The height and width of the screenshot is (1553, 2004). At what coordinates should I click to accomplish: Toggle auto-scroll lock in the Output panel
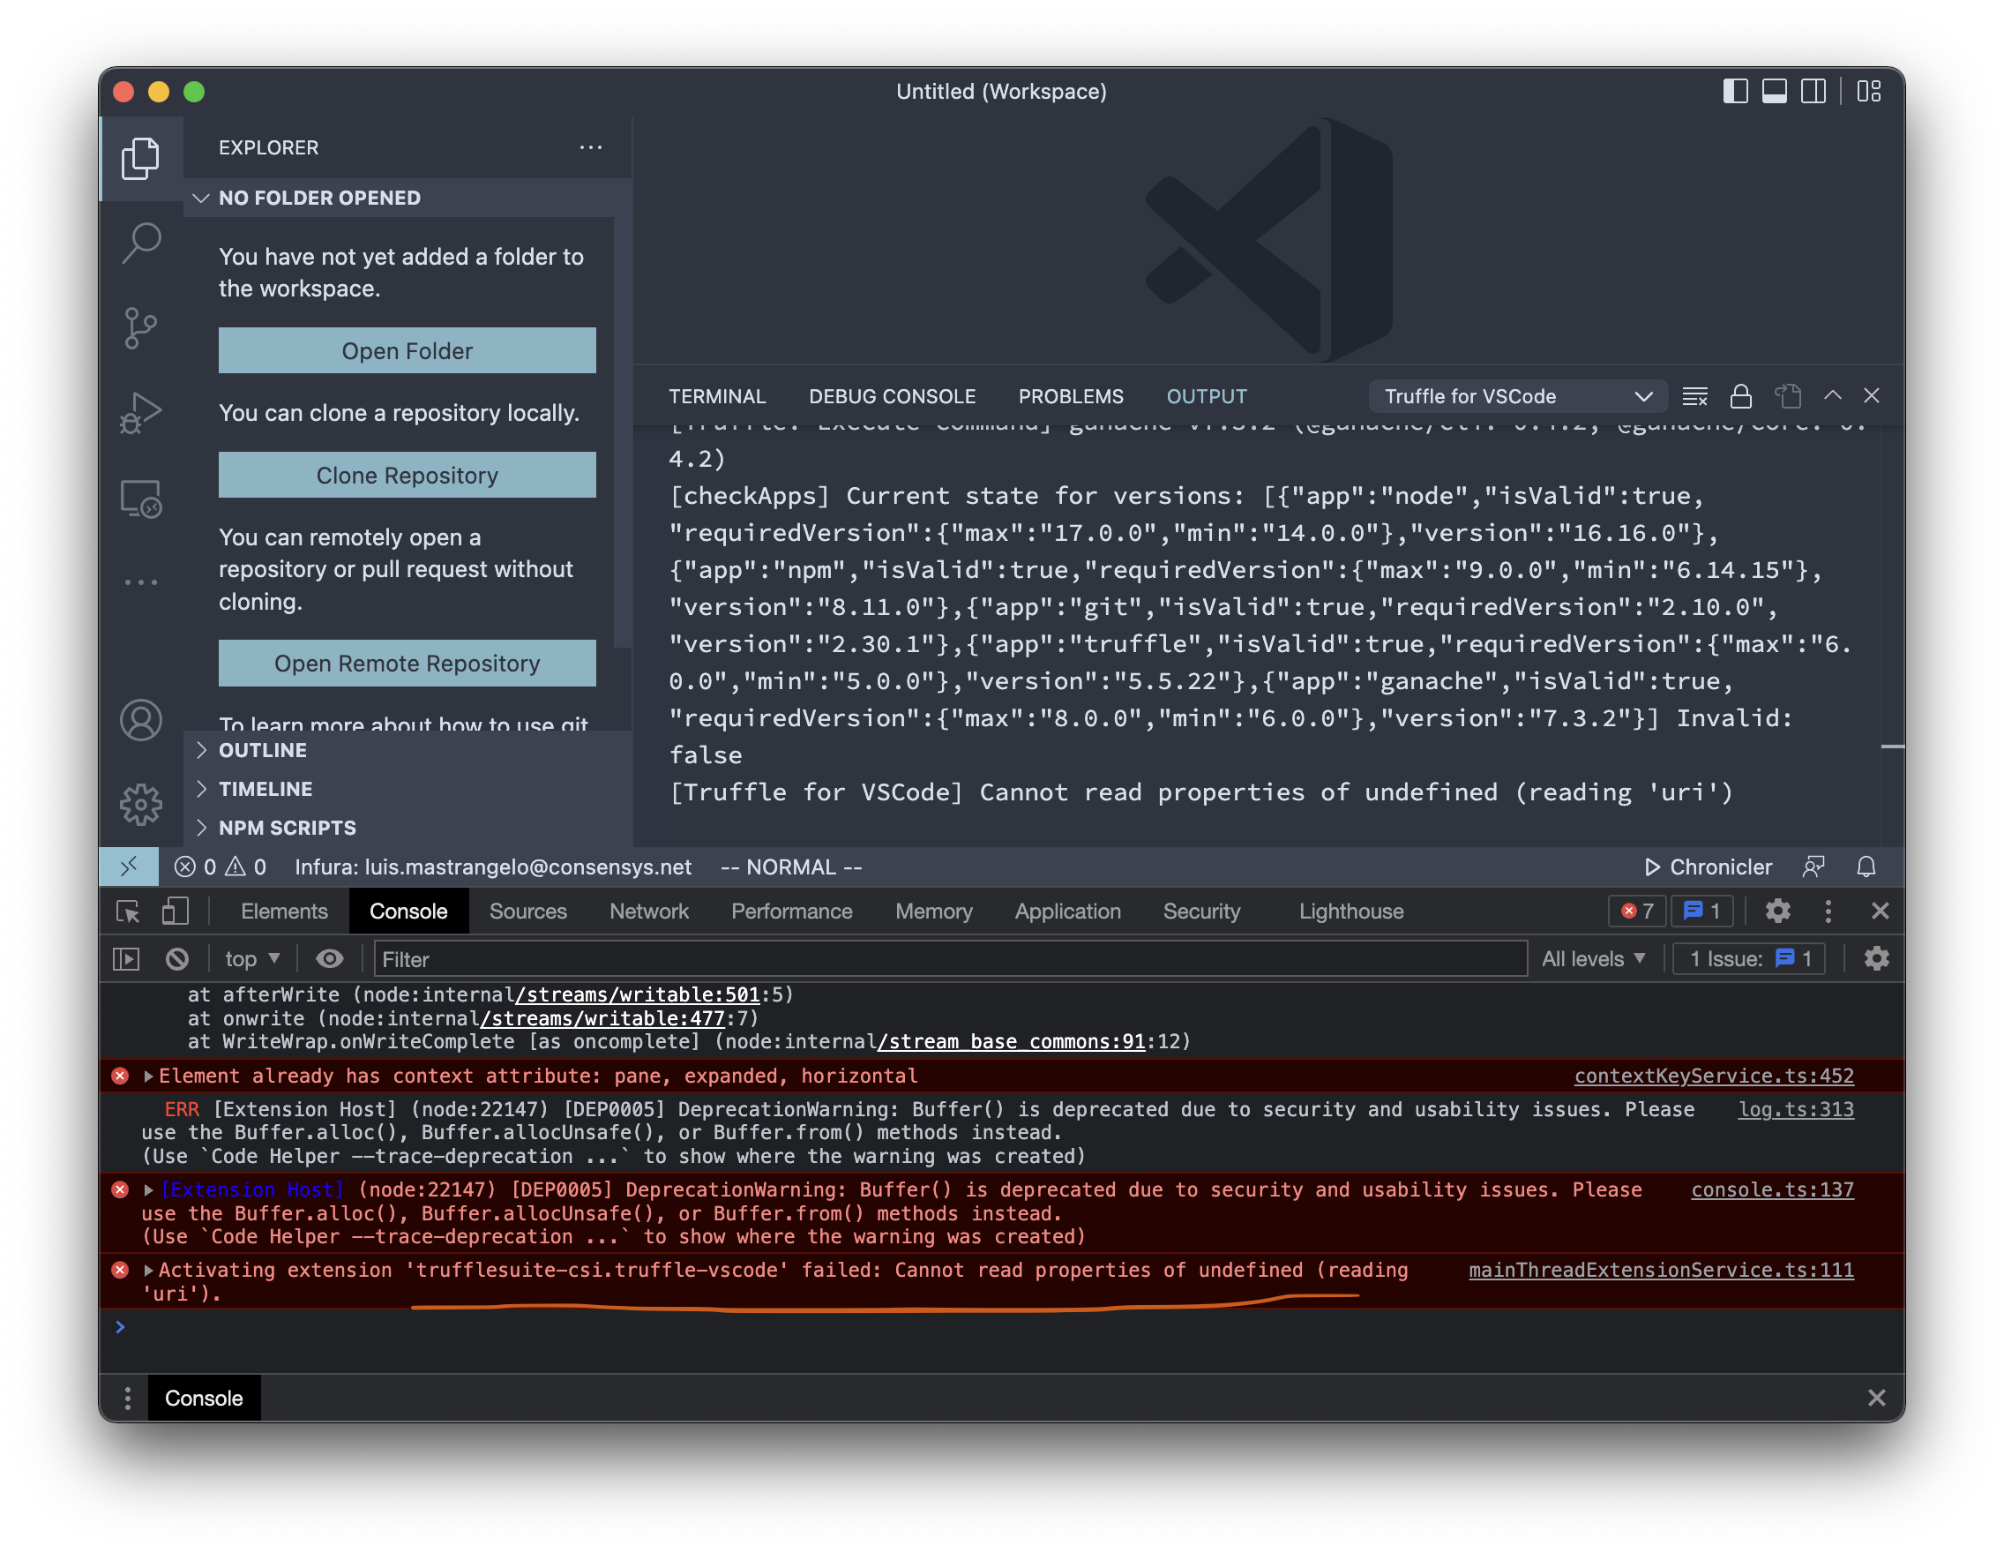click(x=1739, y=395)
